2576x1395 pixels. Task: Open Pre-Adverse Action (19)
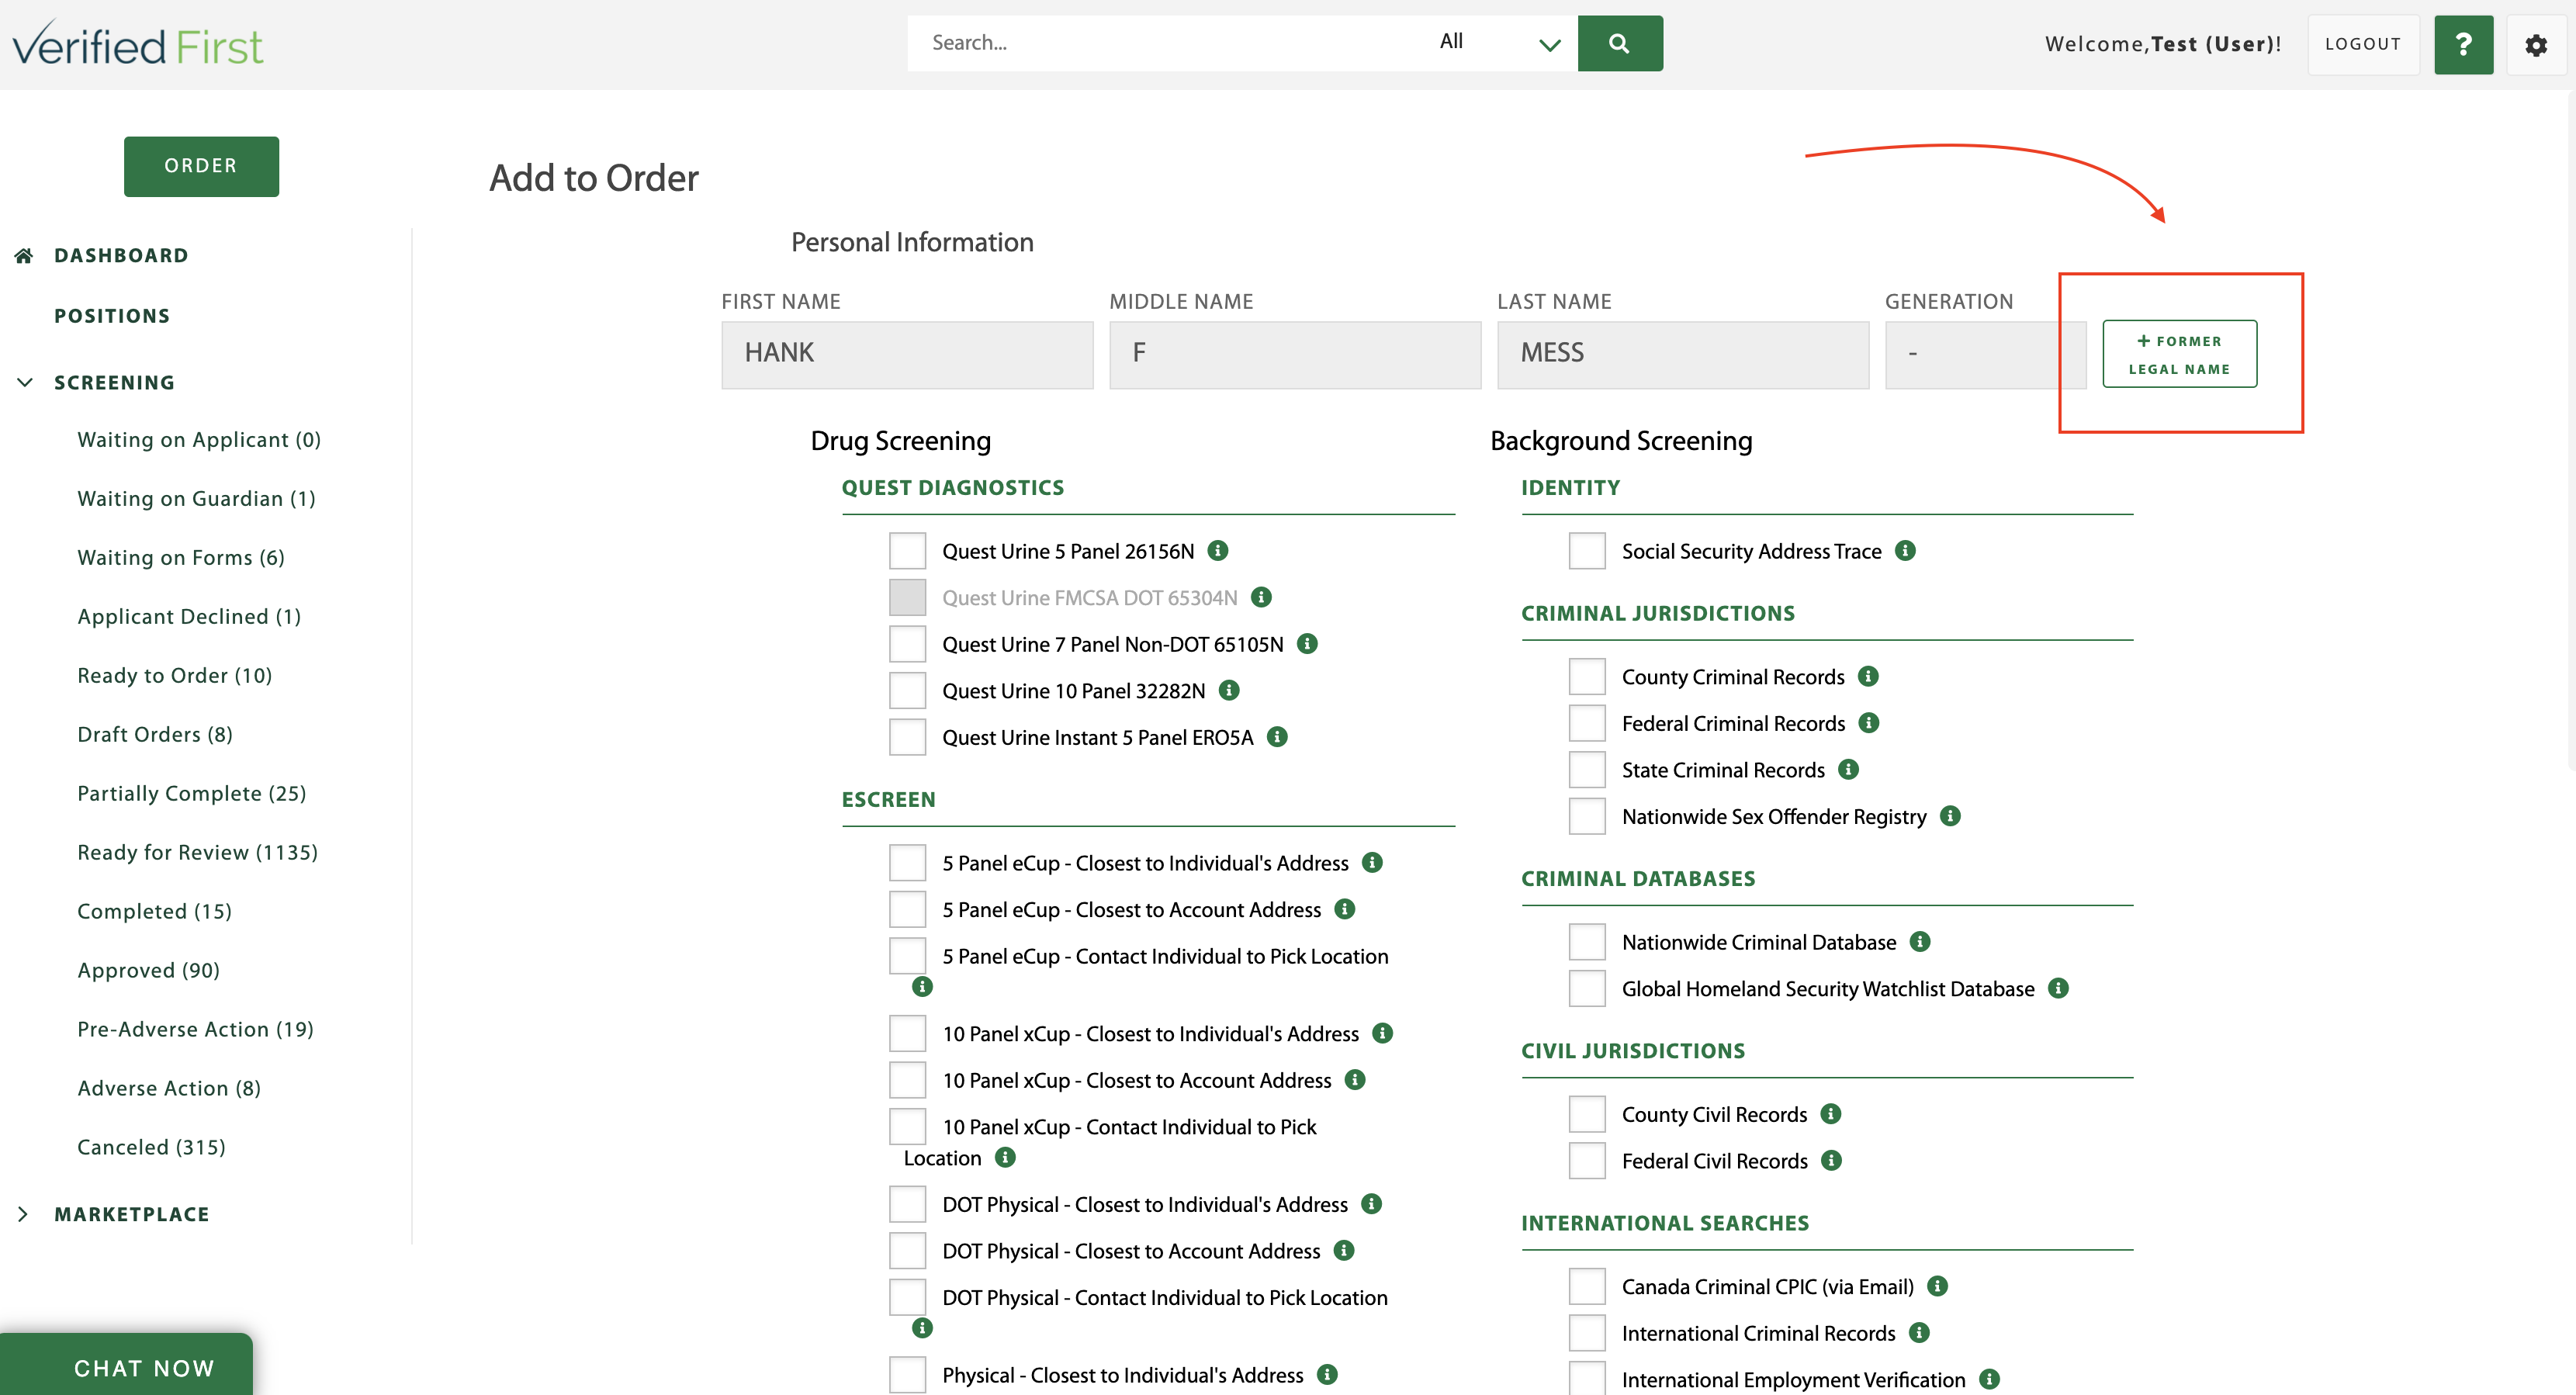196,1030
